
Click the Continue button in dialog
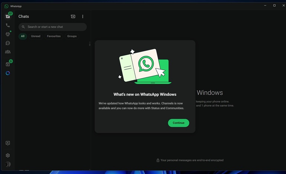click(x=178, y=123)
